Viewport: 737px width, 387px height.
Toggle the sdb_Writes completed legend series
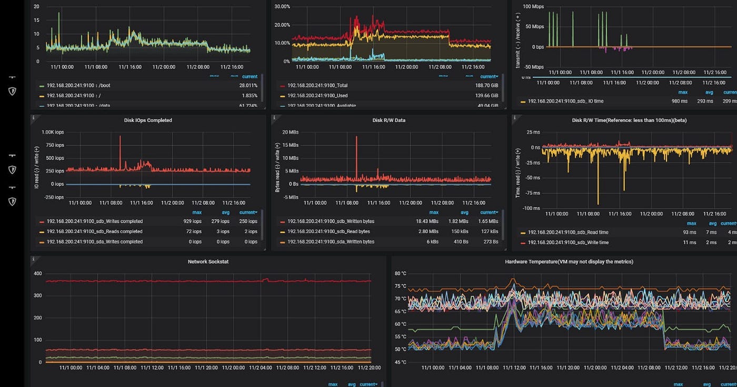point(95,221)
